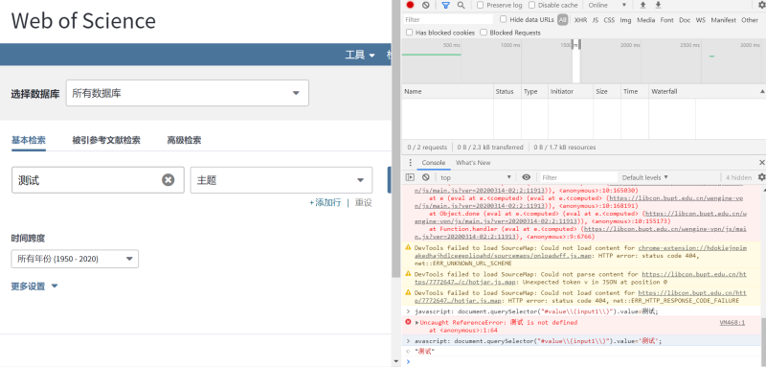The width and height of the screenshot is (766, 367).
Task: Clear the console output
Action: [x=425, y=177]
